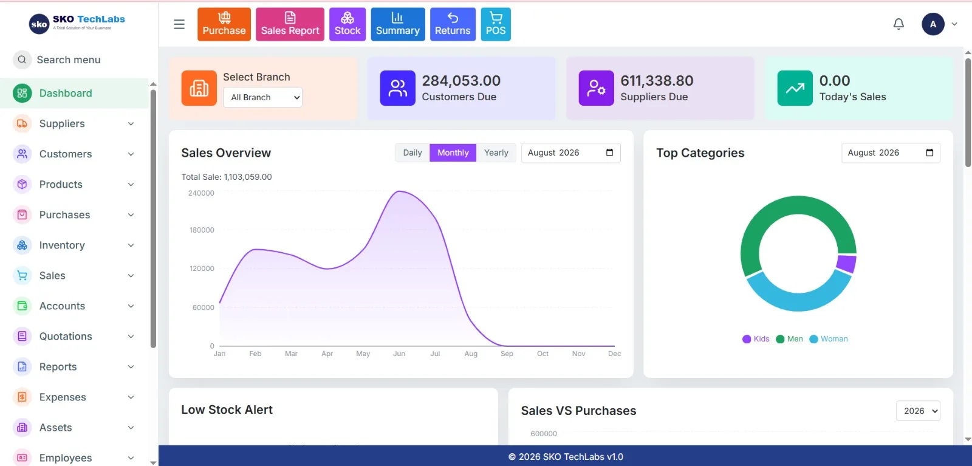Click the Today's Sales trend icon
Screen dimensions: 972x466
point(795,88)
